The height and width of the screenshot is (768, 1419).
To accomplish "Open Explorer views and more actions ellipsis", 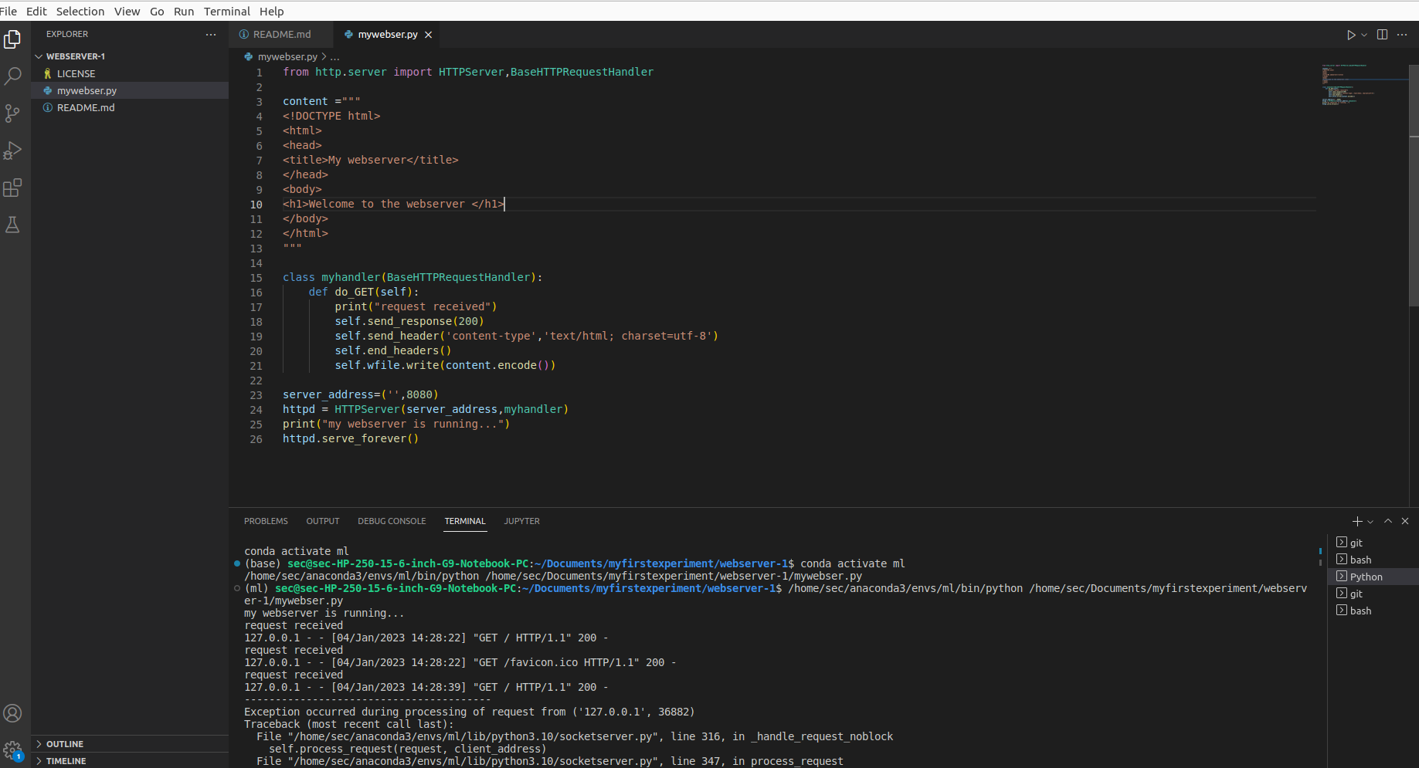I will (x=211, y=34).
